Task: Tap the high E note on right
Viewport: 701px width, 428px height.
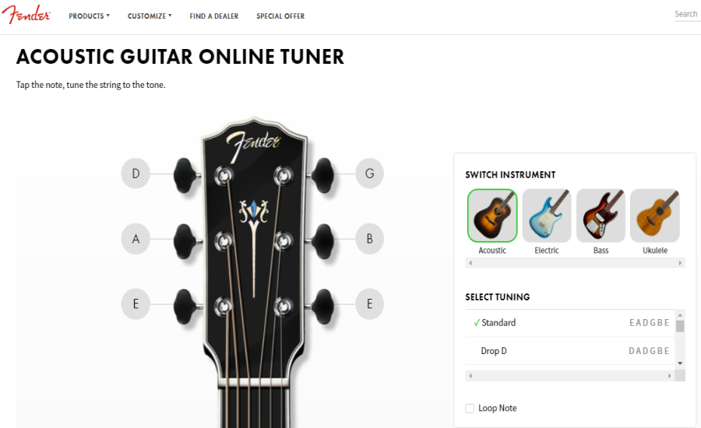Action: (369, 304)
